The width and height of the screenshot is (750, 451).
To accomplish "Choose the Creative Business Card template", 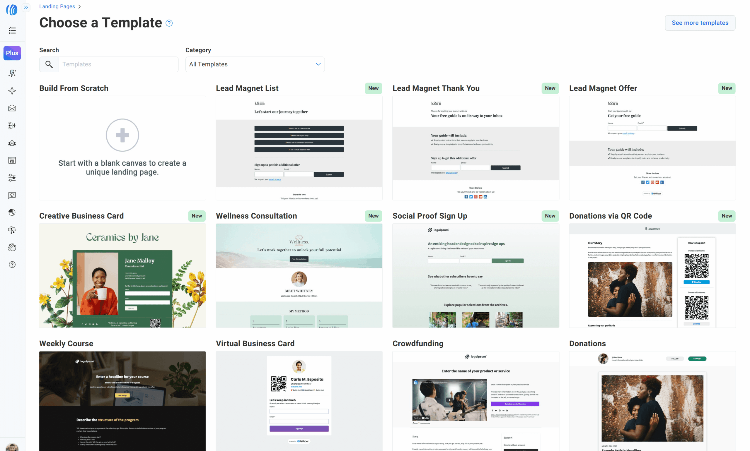I will click(122, 276).
